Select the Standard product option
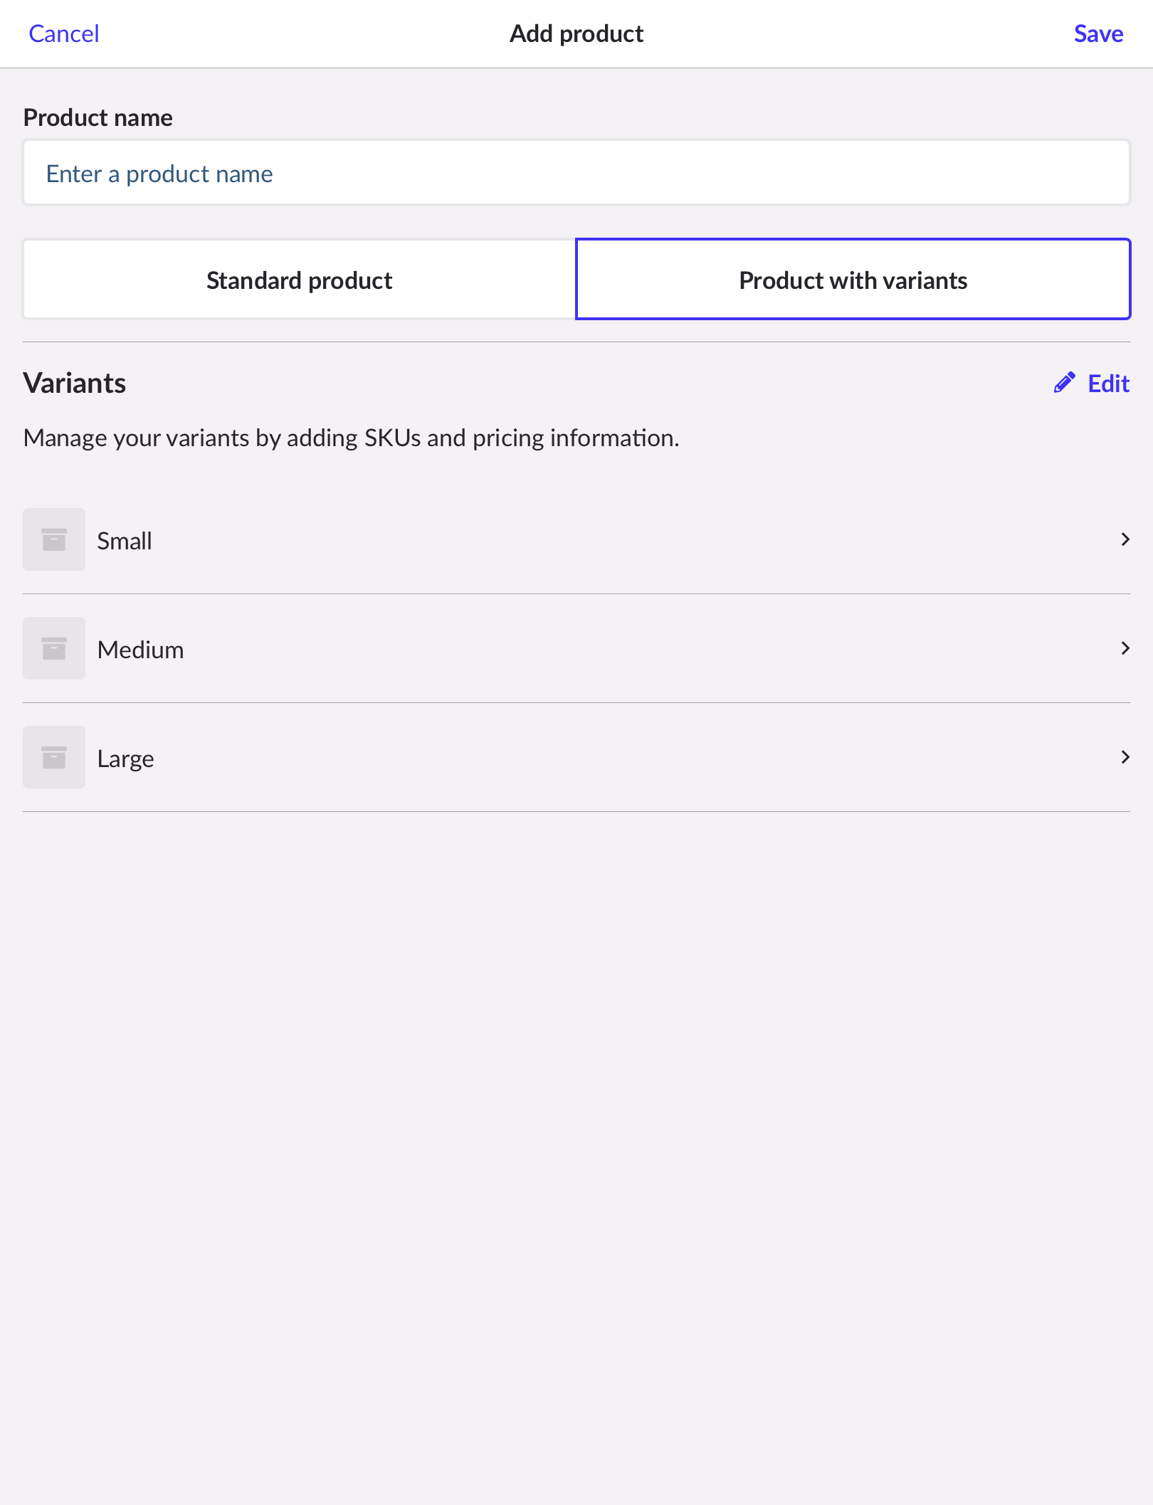This screenshot has width=1153, height=1505. [299, 280]
